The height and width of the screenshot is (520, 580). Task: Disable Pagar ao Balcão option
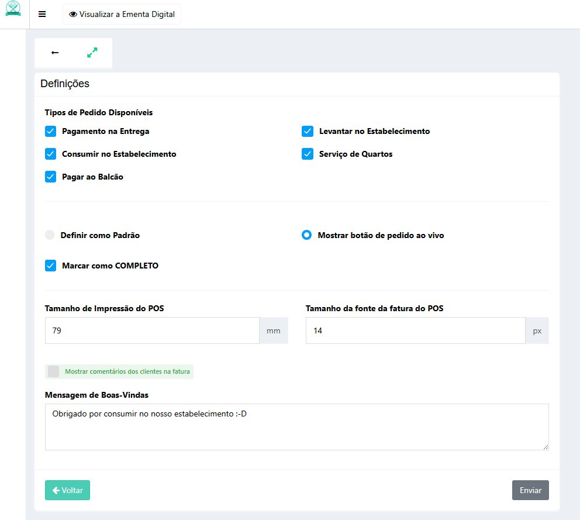(50, 177)
